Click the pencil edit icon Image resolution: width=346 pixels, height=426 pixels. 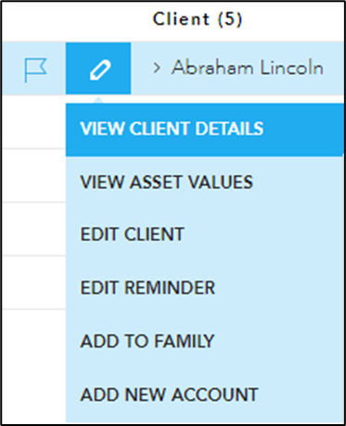tap(98, 69)
